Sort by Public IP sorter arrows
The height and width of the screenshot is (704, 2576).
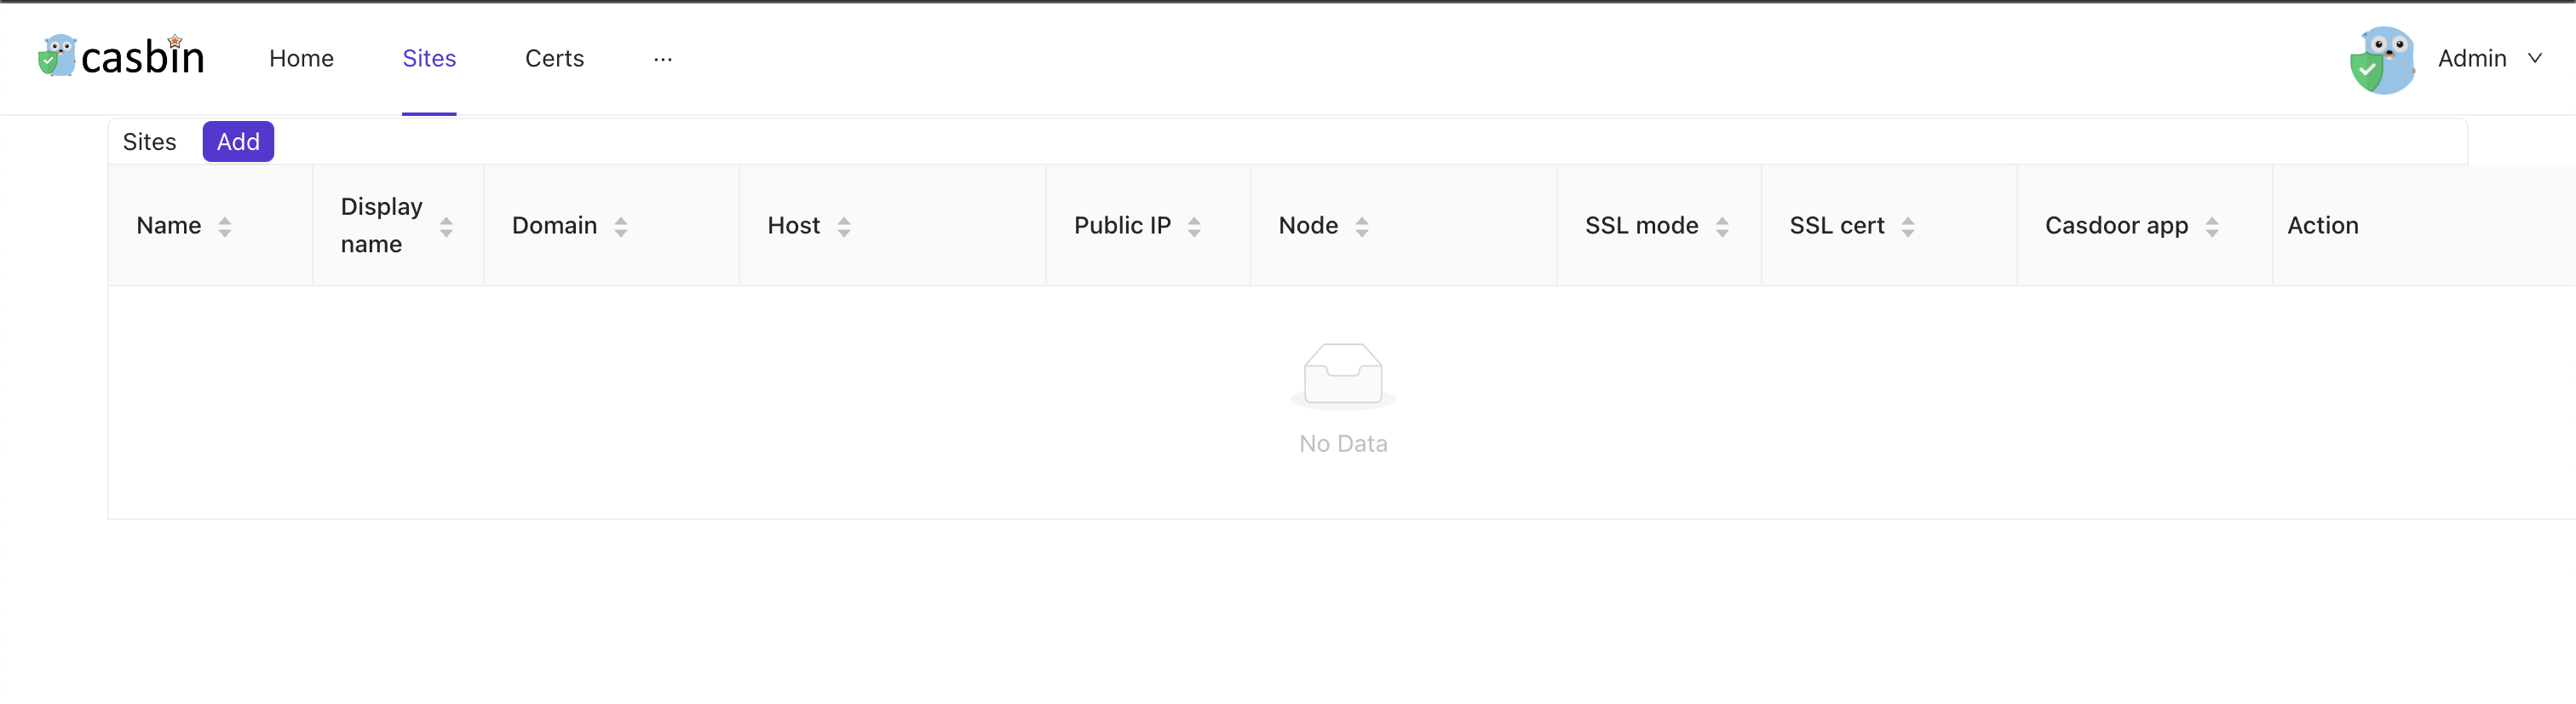click(x=1194, y=227)
